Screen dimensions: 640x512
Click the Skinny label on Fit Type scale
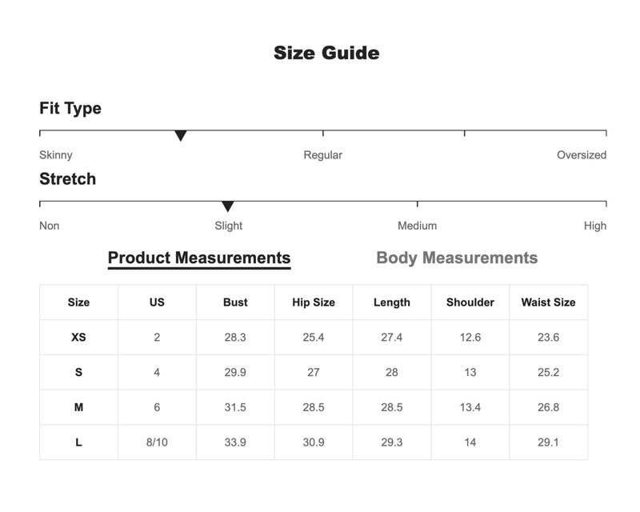click(x=56, y=155)
